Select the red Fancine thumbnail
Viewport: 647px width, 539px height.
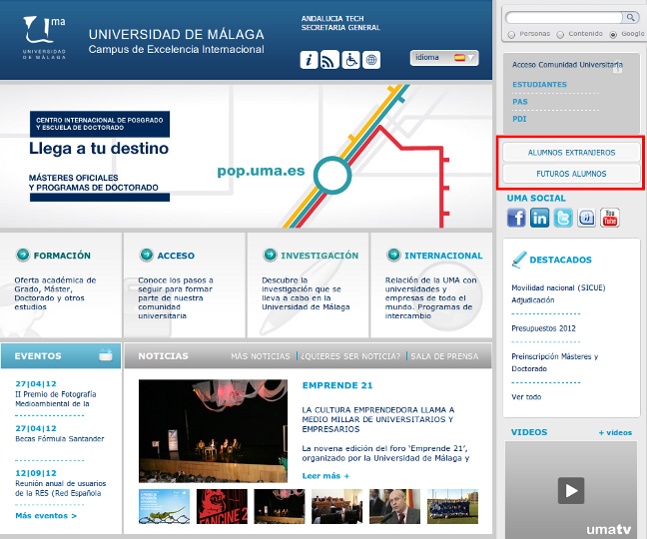[x=222, y=506]
